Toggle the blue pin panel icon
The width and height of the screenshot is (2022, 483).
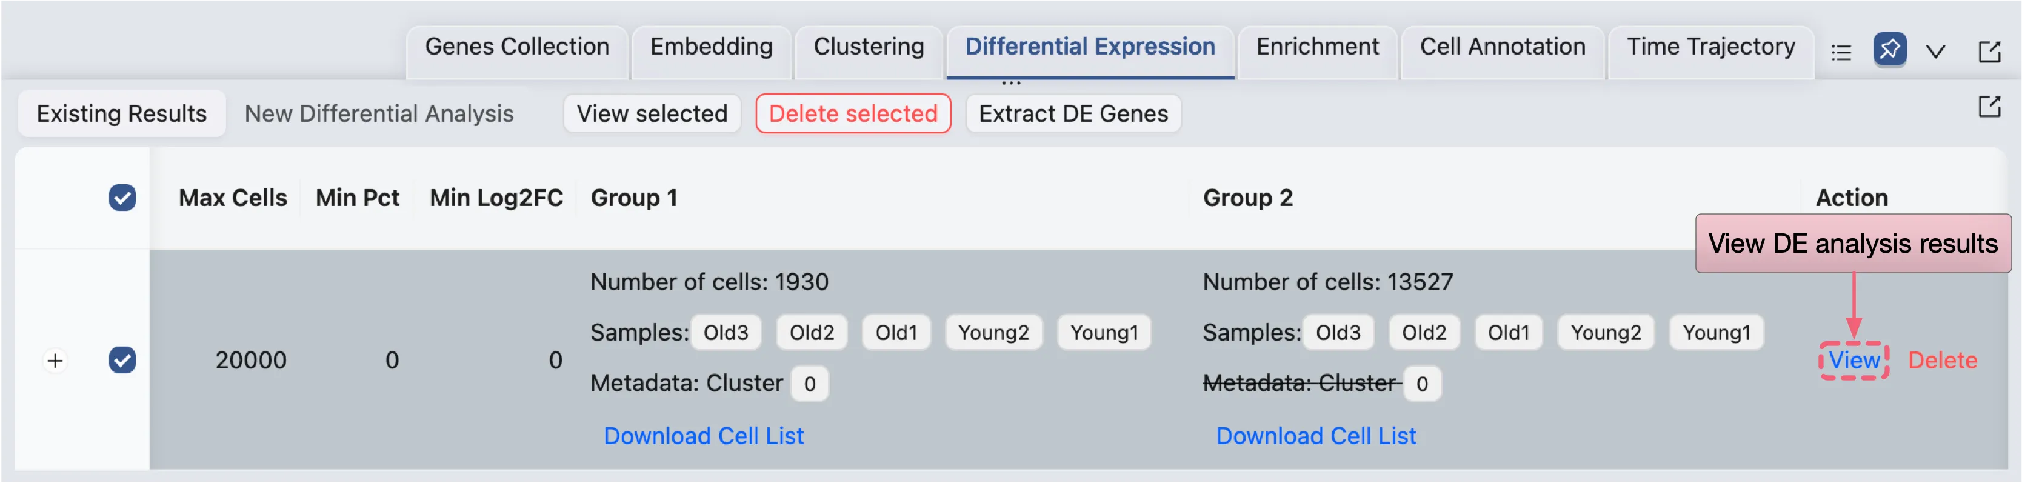1889,50
